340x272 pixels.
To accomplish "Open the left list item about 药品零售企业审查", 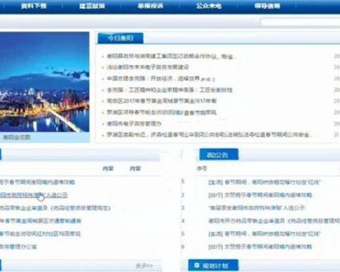I will 55,208.
